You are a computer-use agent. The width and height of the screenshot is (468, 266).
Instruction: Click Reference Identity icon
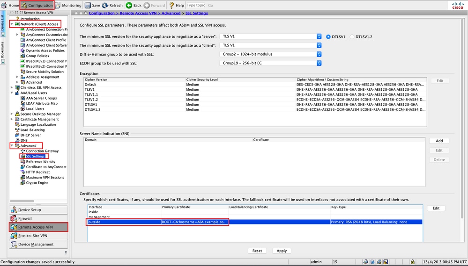coord(22,161)
